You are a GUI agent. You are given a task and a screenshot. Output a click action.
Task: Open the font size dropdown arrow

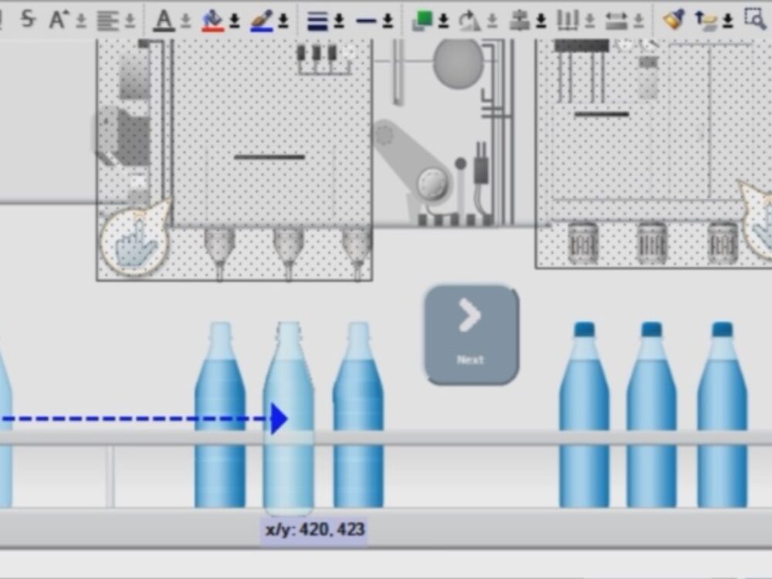[x=81, y=21]
